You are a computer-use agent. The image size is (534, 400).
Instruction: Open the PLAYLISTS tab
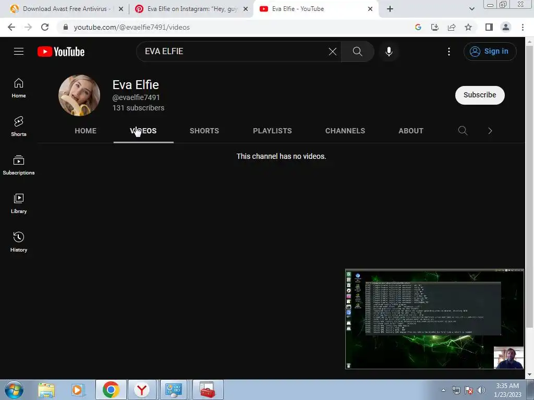point(272,131)
